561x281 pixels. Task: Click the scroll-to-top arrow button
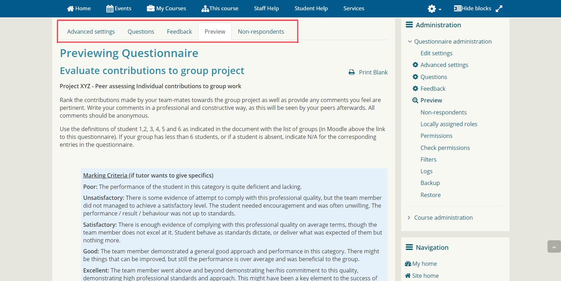554,247
